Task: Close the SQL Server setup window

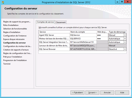Action: click(128, 2)
